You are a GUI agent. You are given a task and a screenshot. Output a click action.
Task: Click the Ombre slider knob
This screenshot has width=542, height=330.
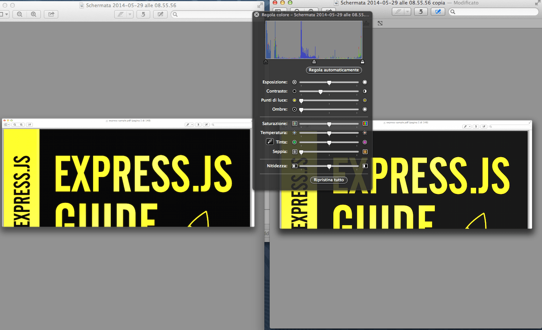point(301,109)
